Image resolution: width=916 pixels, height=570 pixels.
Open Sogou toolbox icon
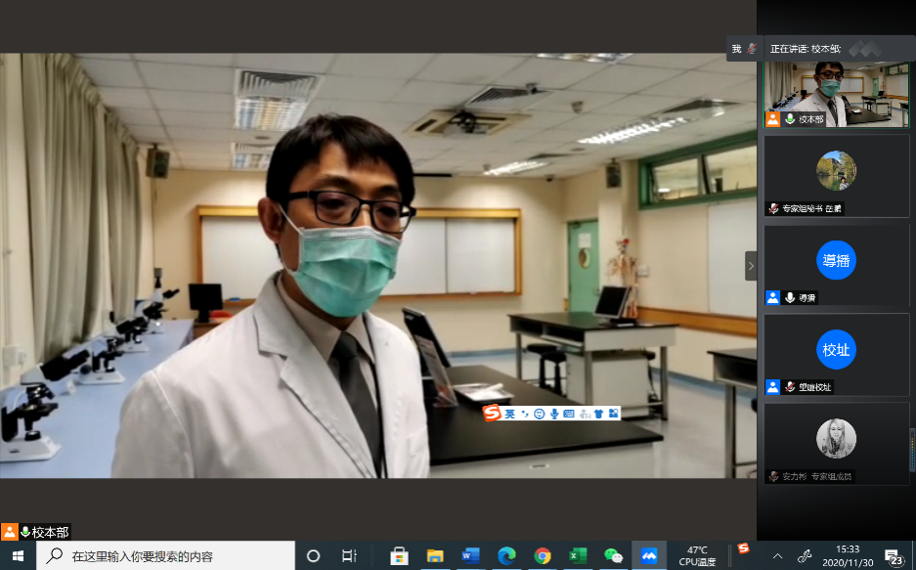[x=613, y=414]
